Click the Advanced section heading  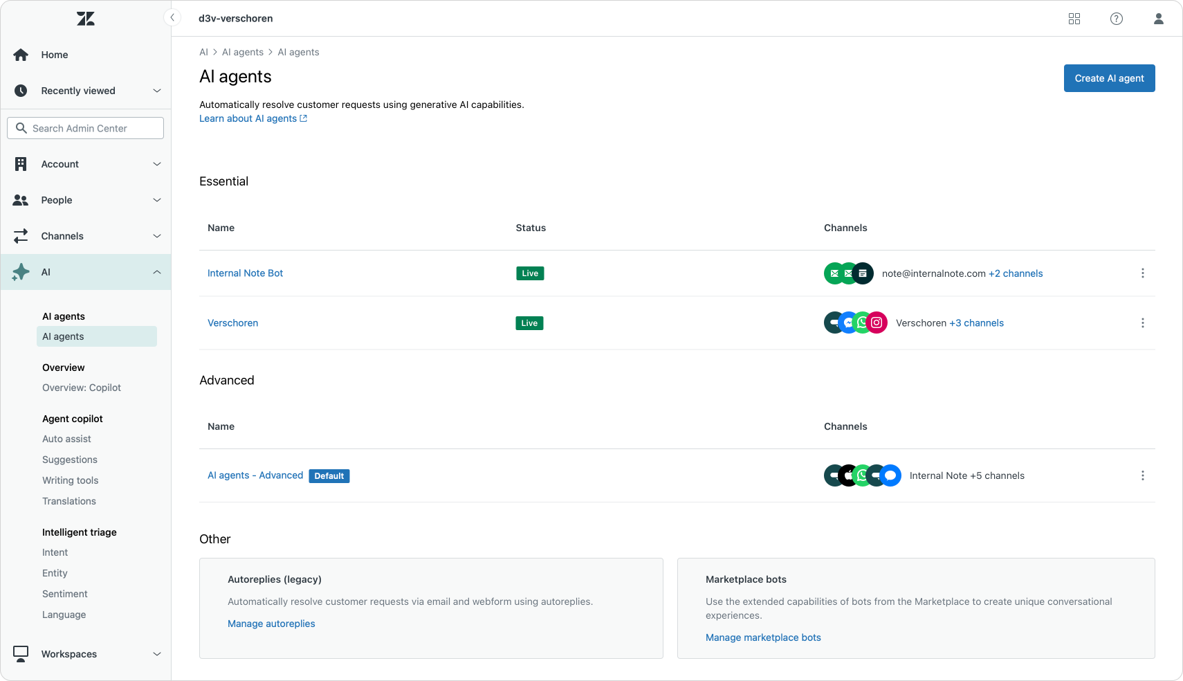pyautogui.click(x=227, y=380)
